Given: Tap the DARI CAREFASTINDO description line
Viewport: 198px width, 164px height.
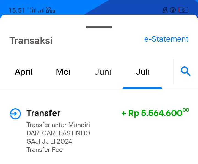Looking at the screenshot, I should [58, 133].
